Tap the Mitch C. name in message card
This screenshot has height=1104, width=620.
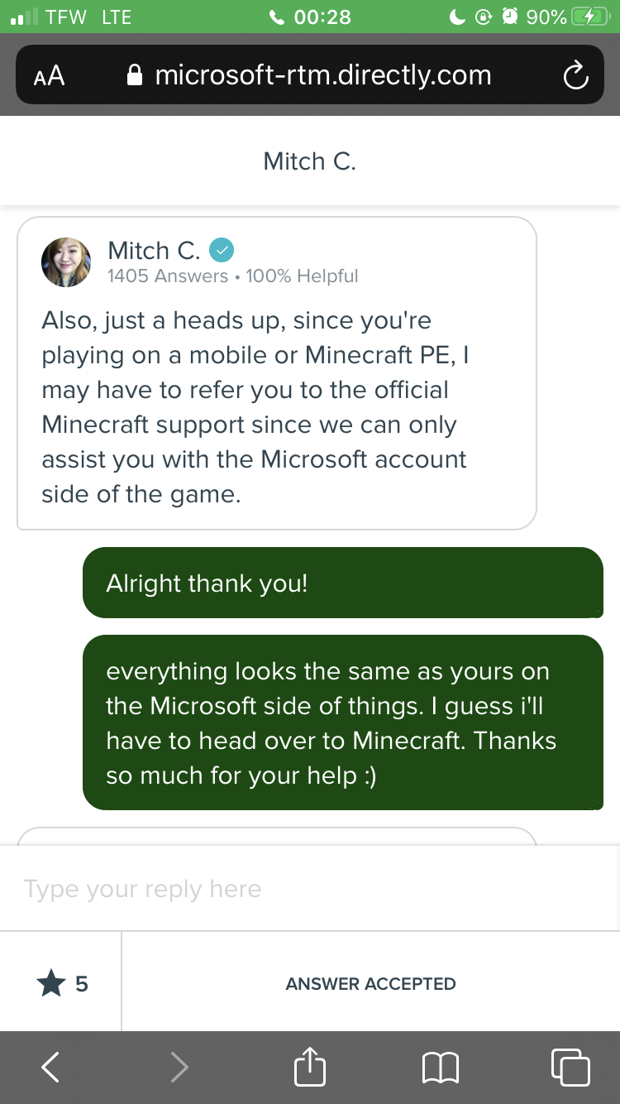(x=154, y=250)
